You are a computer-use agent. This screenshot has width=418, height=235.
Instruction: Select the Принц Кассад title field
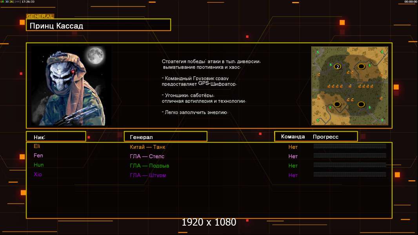(98, 25)
